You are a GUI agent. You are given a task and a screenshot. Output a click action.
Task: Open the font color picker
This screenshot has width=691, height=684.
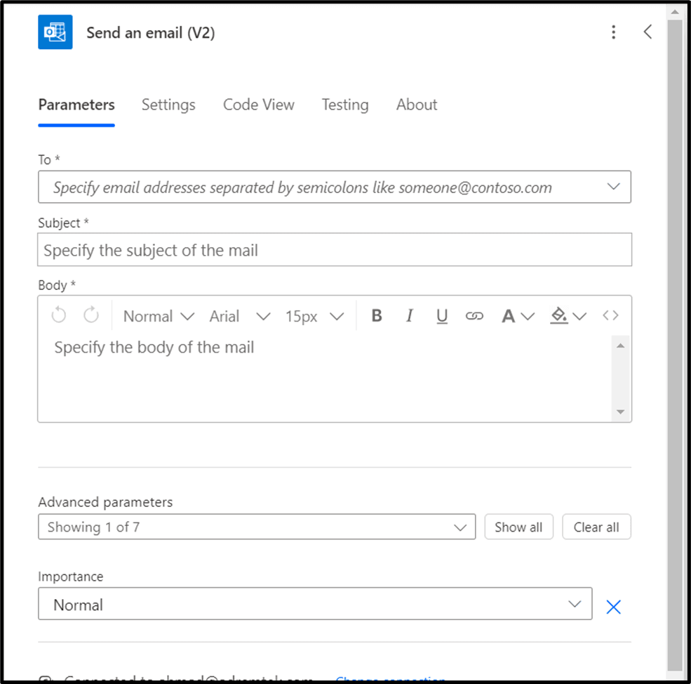click(518, 316)
